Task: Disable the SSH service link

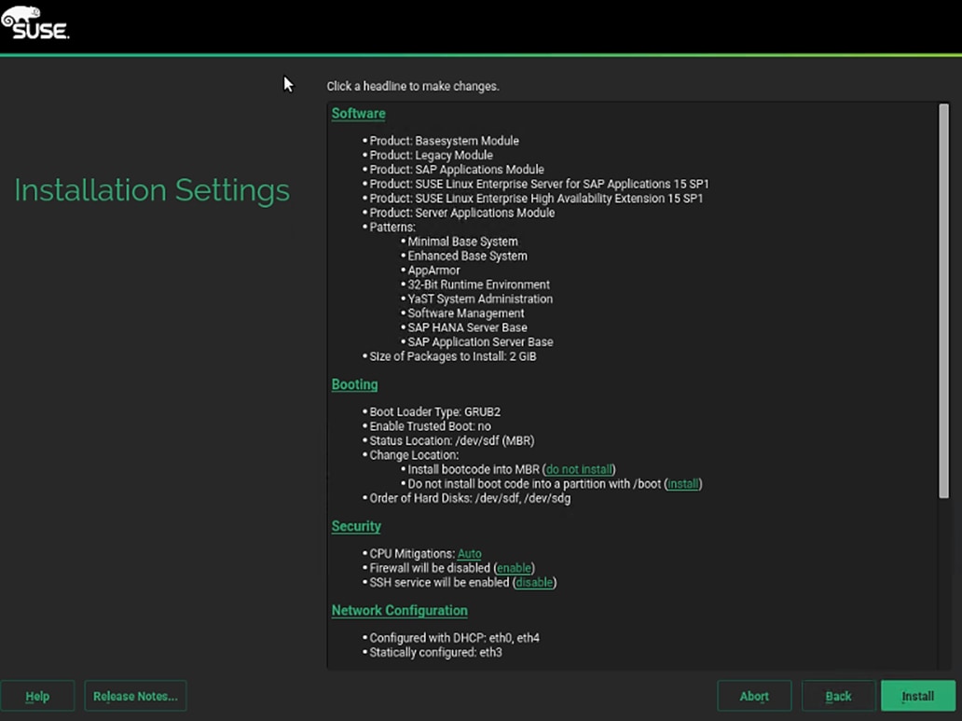Action: coord(535,583)
